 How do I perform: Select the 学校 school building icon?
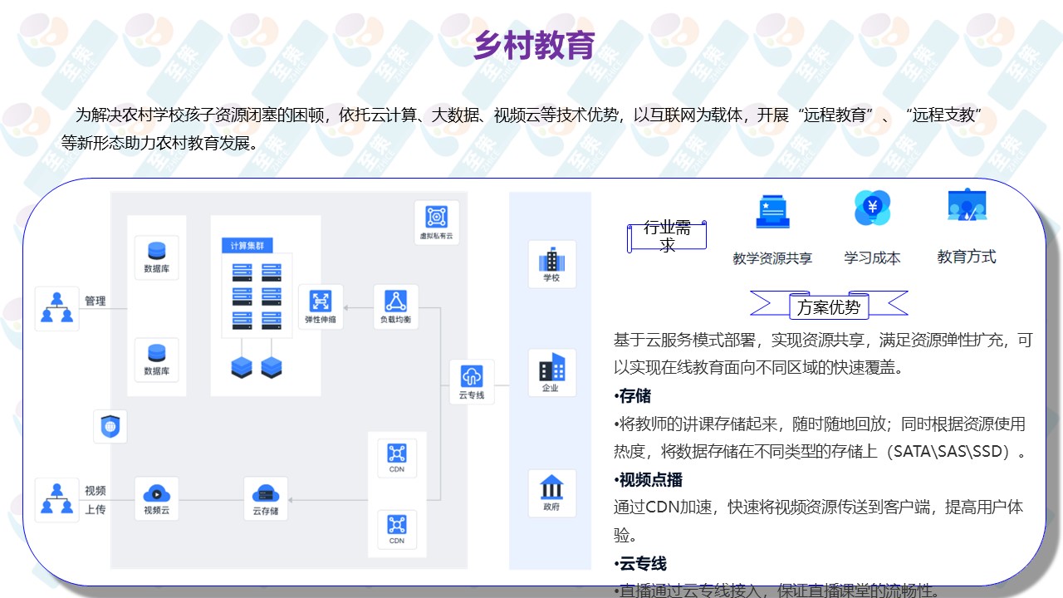point(551,258)
